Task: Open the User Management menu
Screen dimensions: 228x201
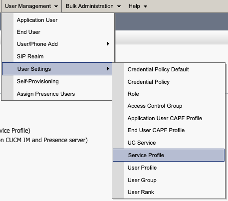Action: pos(31,6)
